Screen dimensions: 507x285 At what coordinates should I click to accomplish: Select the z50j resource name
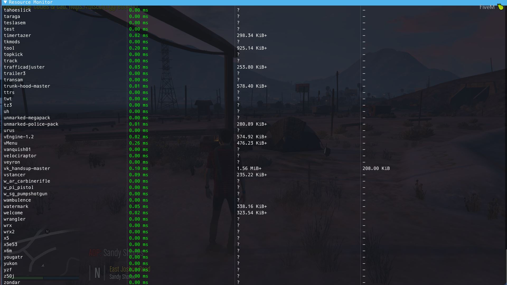pyautogui.click(x=9, y=276)
